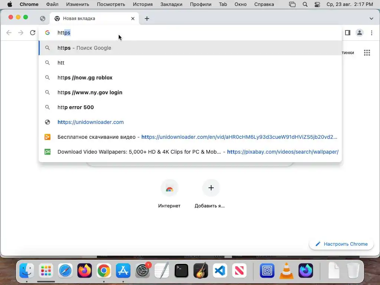The height and width of the screenshot is (285, 380).
Task: Open GarageBand from the dock
Action: click(x=201, y=271)
